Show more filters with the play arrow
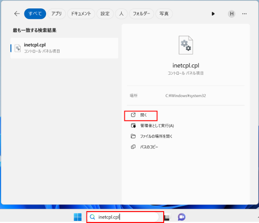Screen dimensions: 259x223 [213, 13]
